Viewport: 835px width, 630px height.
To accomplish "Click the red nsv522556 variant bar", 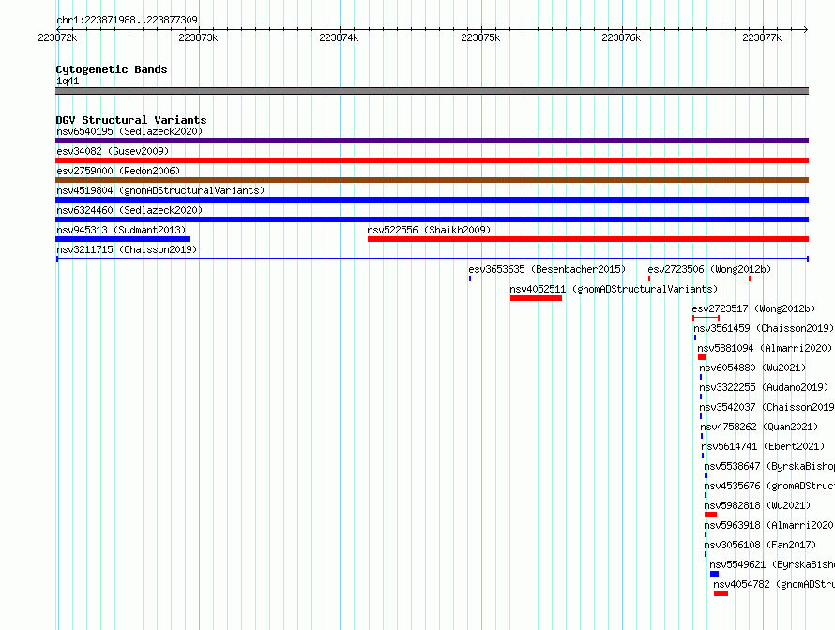I will tap(588, 239).
